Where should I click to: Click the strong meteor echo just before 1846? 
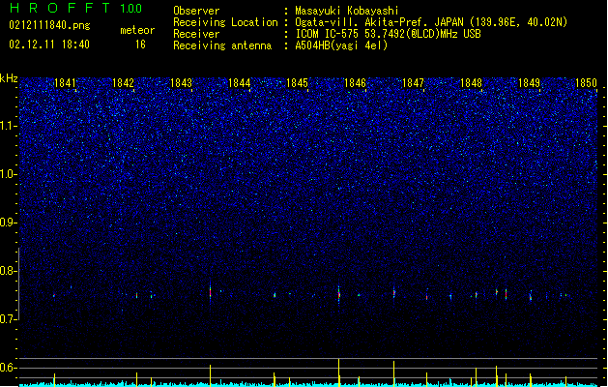point(339,293)
